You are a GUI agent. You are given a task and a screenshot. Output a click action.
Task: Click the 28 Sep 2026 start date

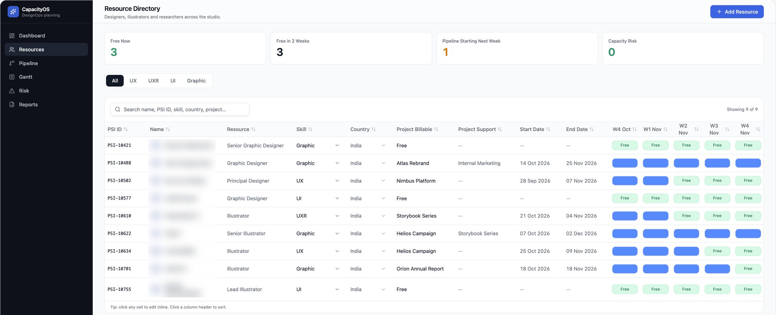(x=535, y=181)
